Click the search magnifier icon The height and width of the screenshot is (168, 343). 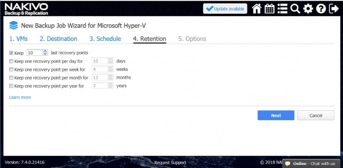pyautogui.click(x=295, y=9)
